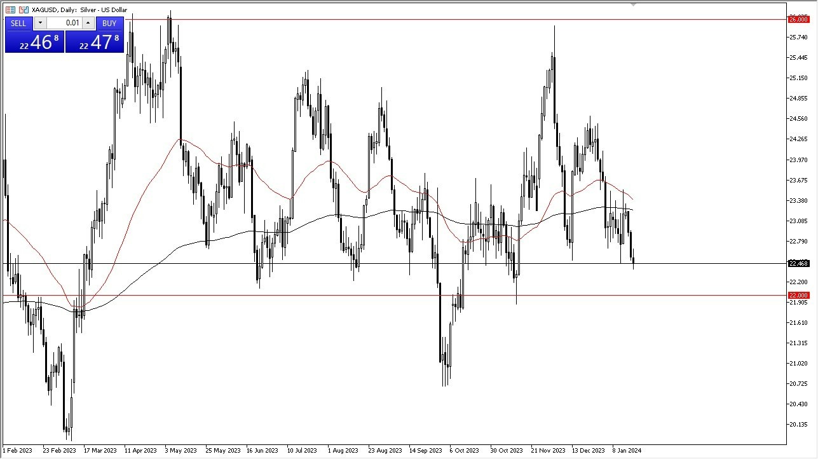The width and height of the screenshot is (818, 459).
Task: Click the quotes table icon in the chart header
Action: pos(10,10)
